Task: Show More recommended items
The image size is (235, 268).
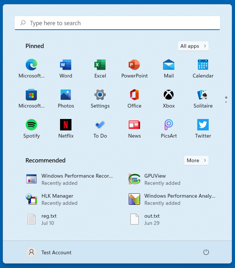Action: [x=196, y=160]
